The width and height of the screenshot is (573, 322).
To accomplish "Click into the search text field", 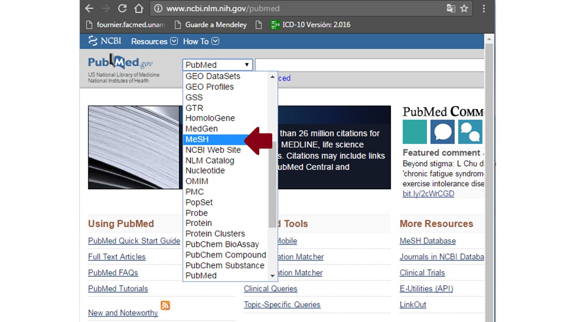I will (x=370, y=65).
